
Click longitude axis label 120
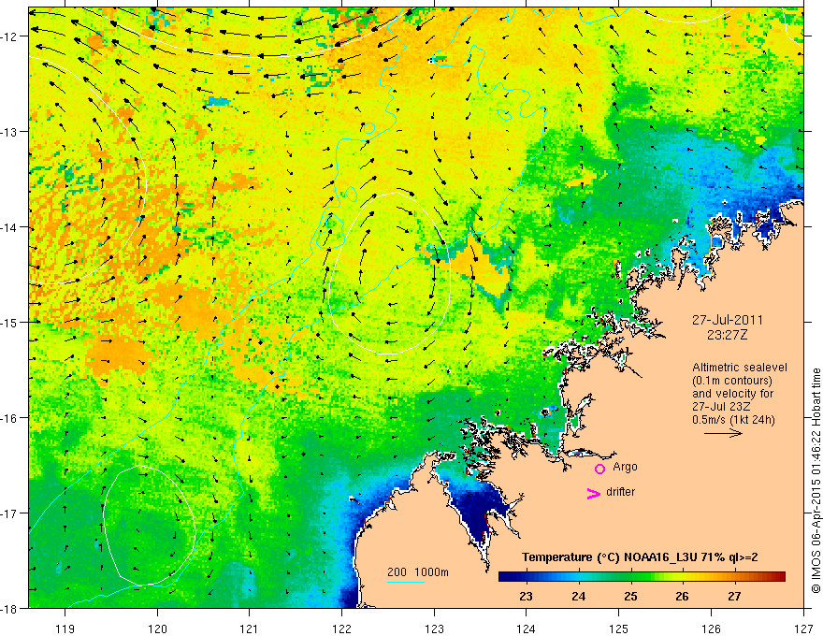click(157, 629)
